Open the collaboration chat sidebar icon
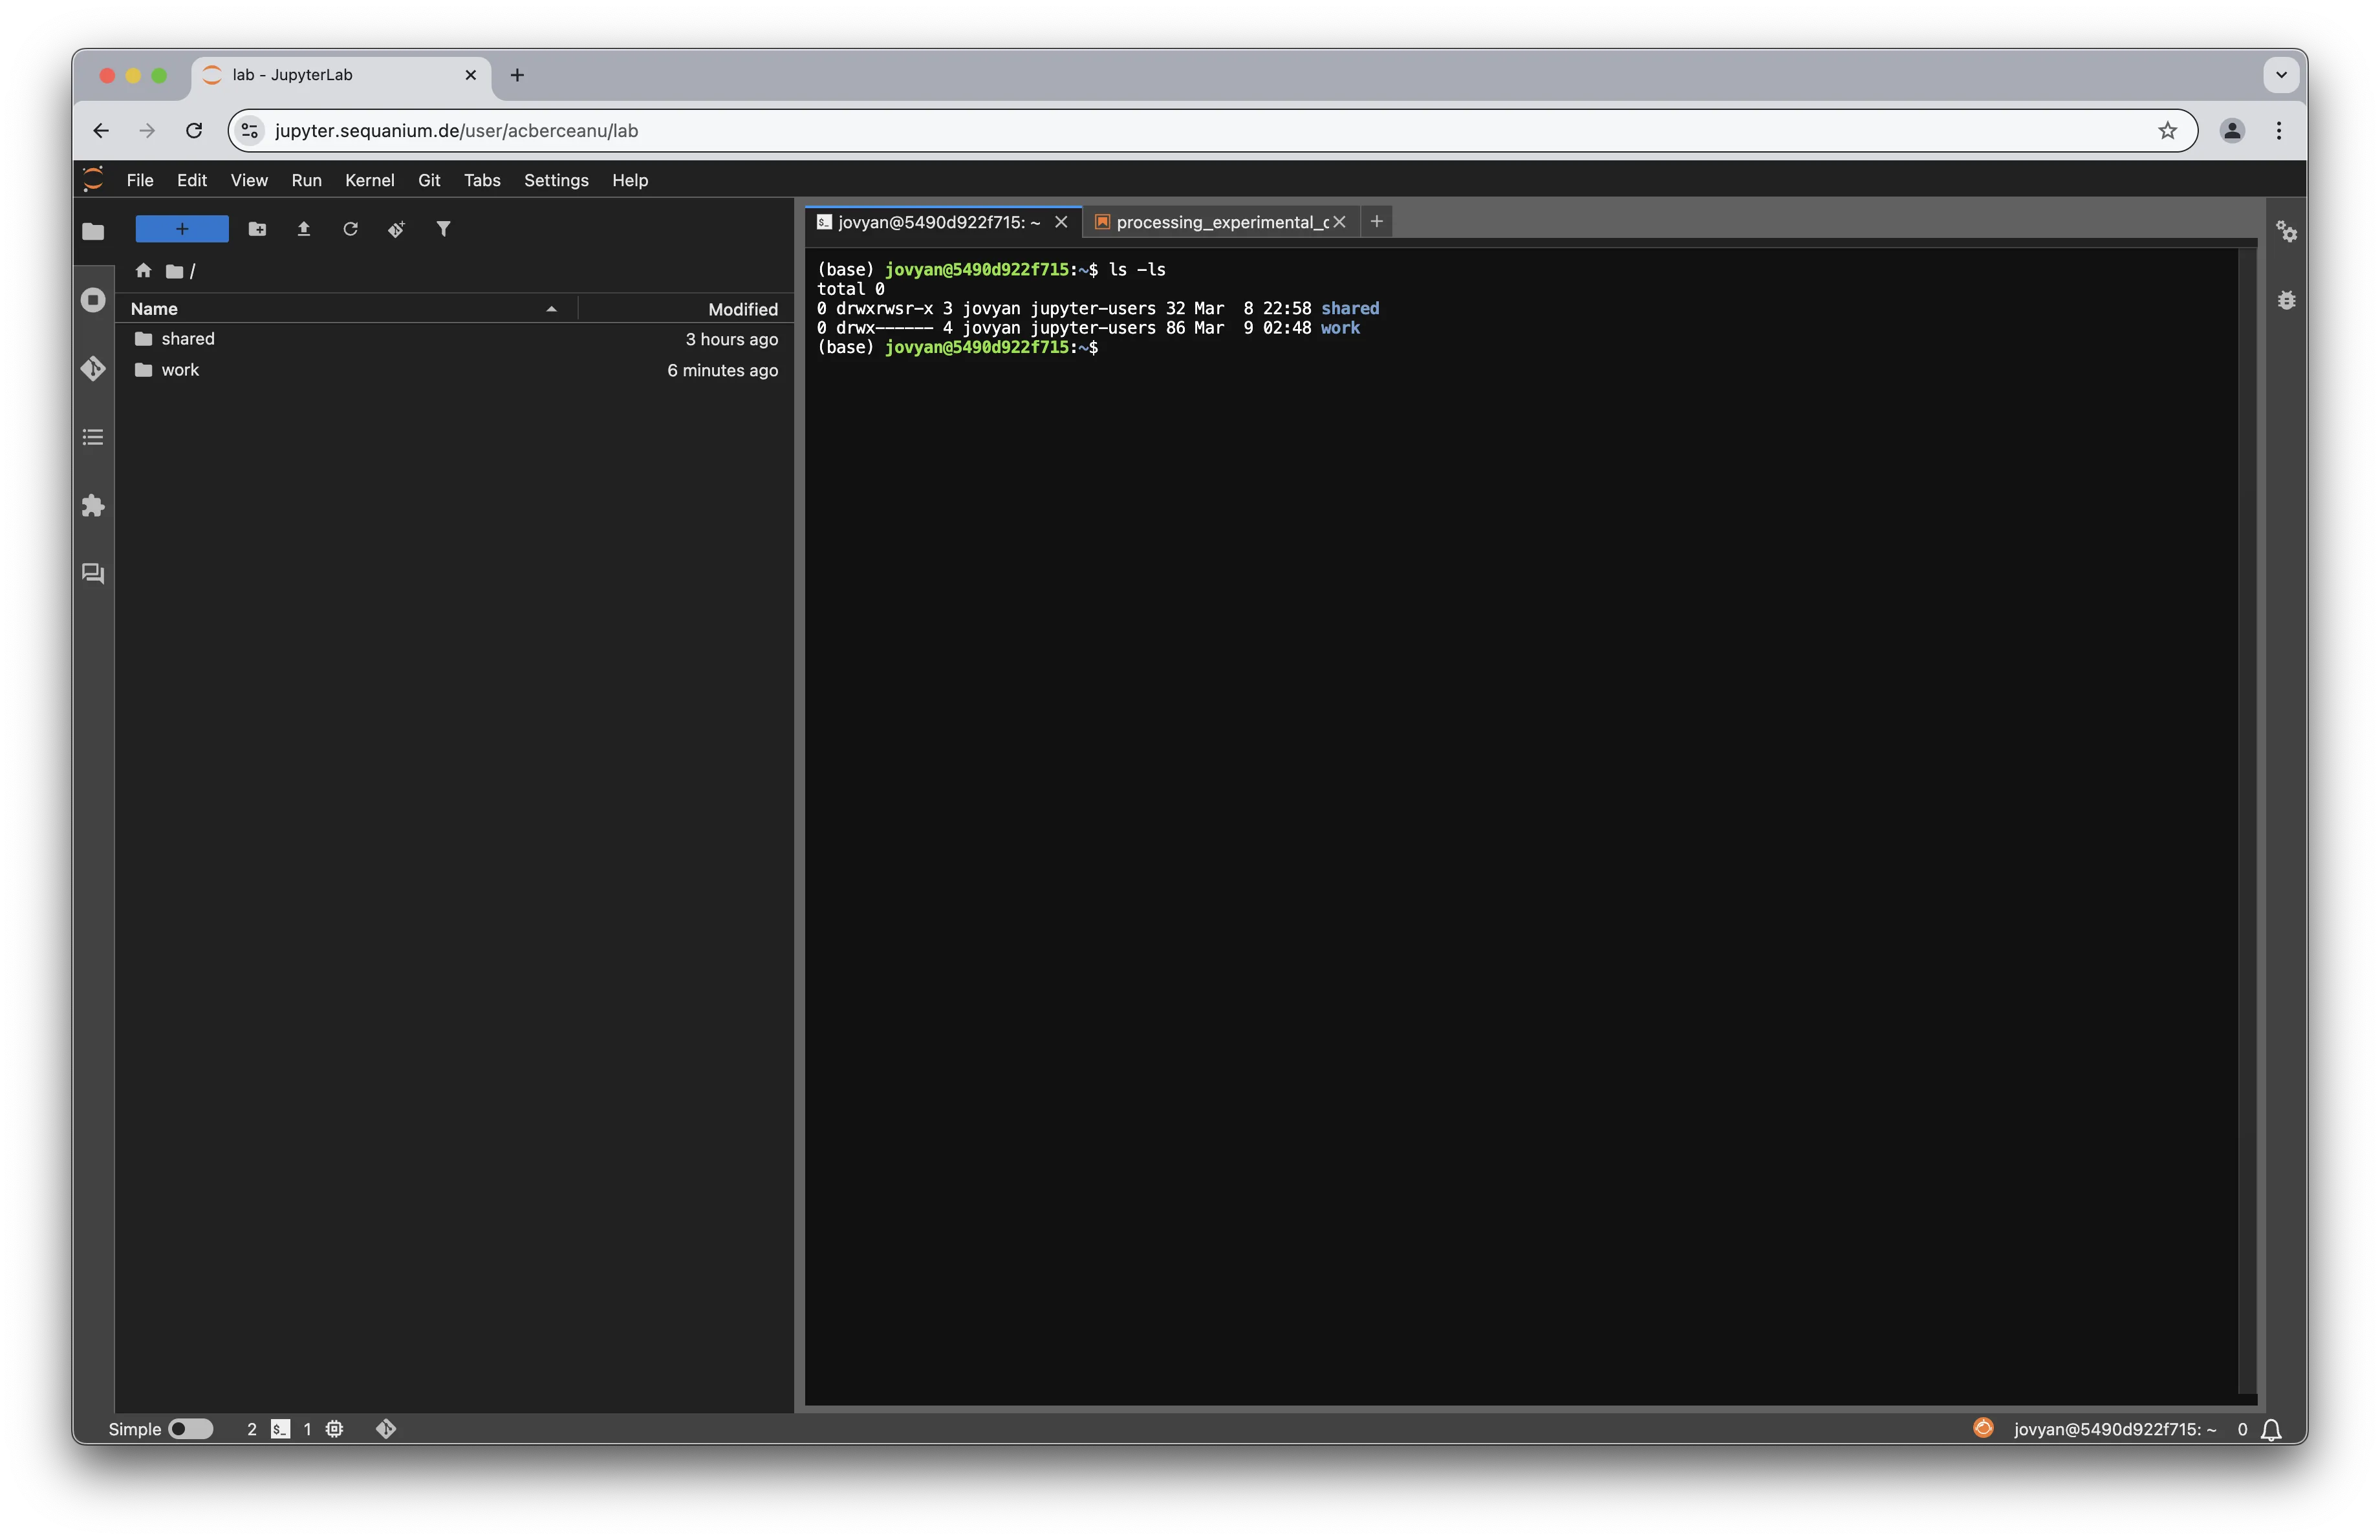 coord(93,573)
